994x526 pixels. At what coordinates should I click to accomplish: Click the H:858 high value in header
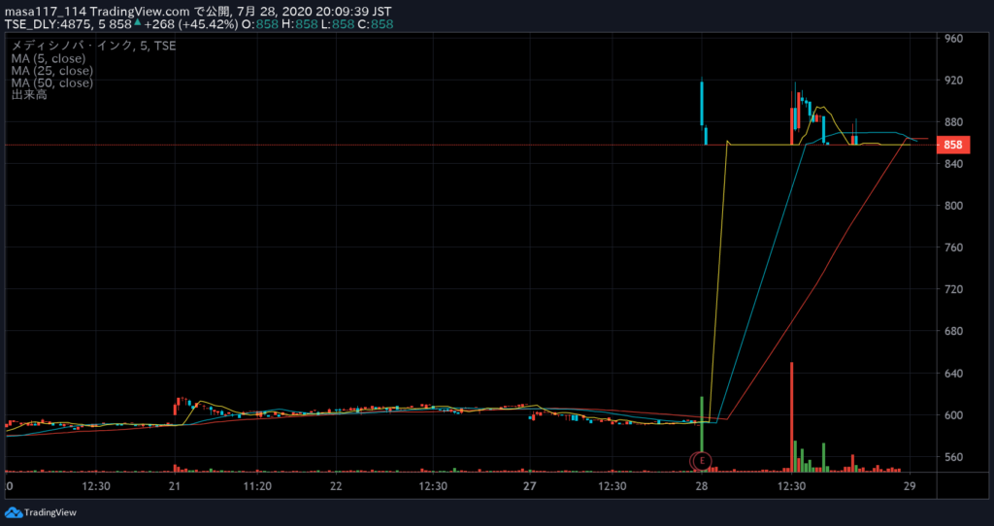(299, 24)
